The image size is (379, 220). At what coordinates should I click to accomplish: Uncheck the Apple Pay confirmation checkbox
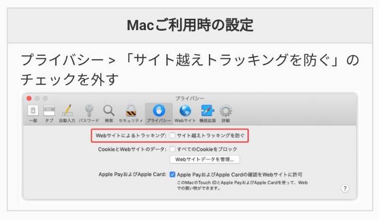pos(172,175)
